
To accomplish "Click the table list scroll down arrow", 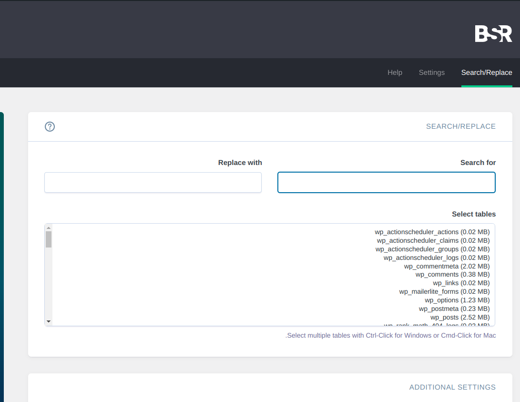I will 49,322.
